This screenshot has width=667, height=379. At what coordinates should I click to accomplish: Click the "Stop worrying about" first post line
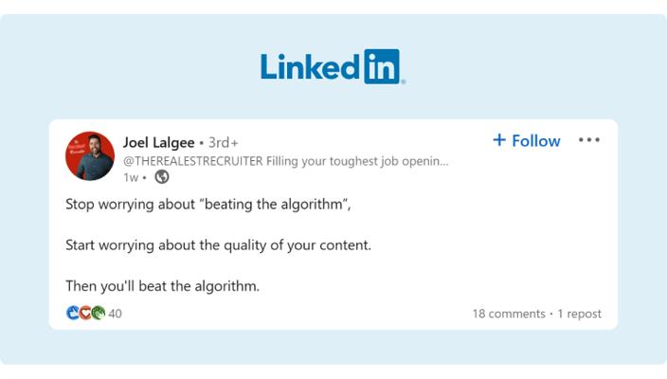(x=208, y=204)
